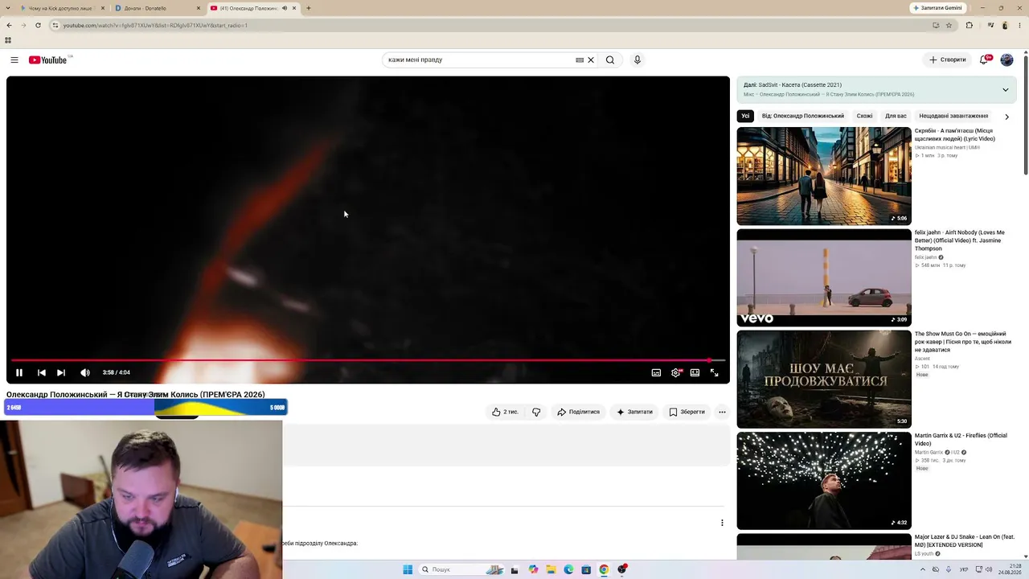The height and width of the screenshot is (579, 1029).
Task: Open the Copilot icon on the taskbar
Action: tap(533, 569)
